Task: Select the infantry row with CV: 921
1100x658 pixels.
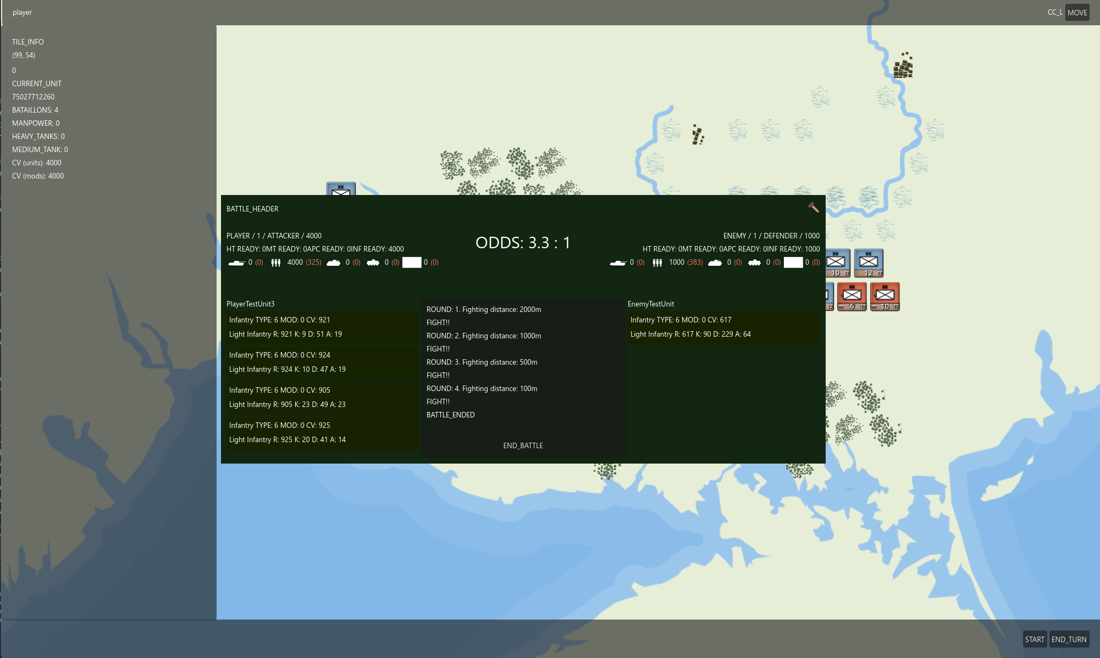Action: coord(322,327)
